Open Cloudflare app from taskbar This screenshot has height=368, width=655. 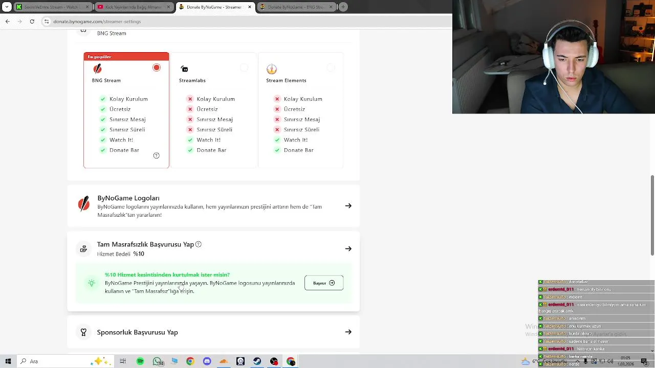click(224, 361)
